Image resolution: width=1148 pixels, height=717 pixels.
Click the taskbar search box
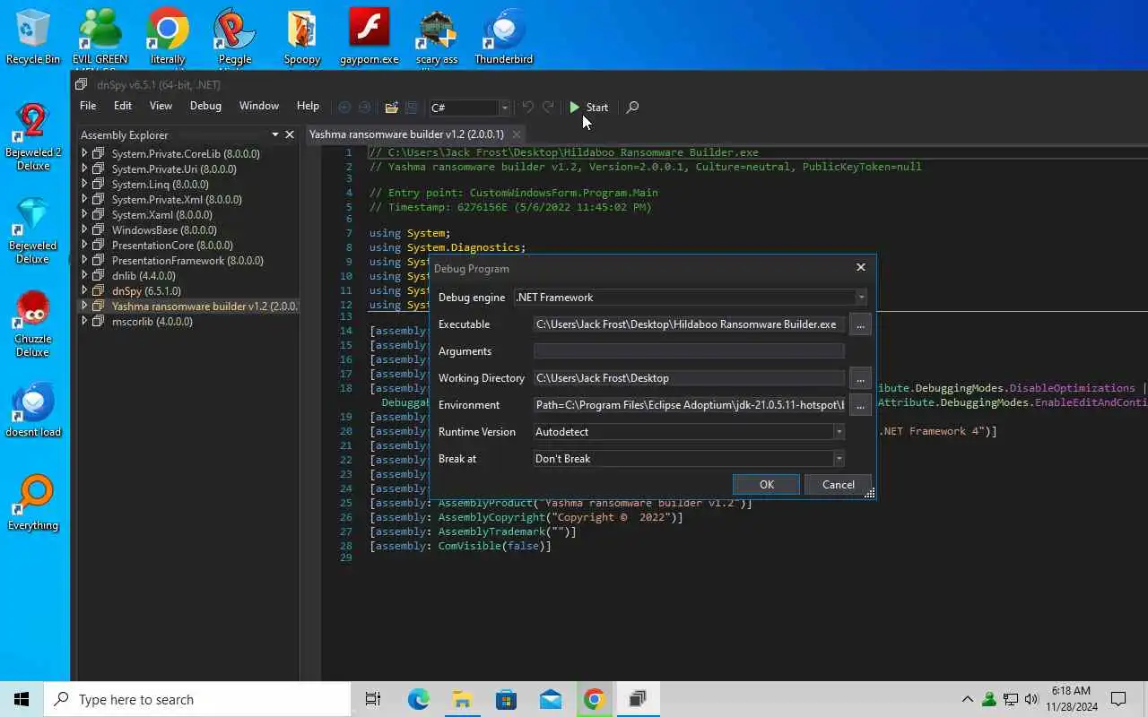pos(197,699)
